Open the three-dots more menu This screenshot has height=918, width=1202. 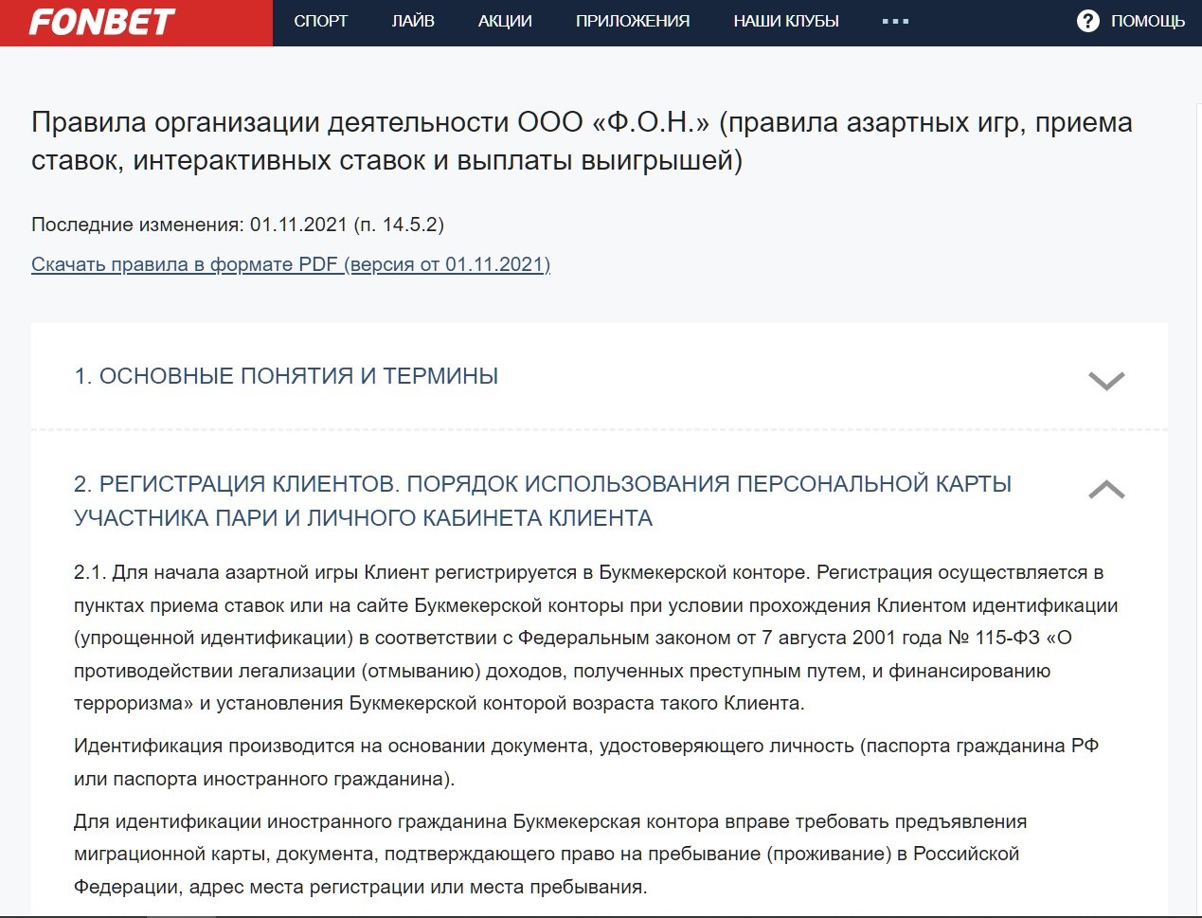(x=895, y=21)
